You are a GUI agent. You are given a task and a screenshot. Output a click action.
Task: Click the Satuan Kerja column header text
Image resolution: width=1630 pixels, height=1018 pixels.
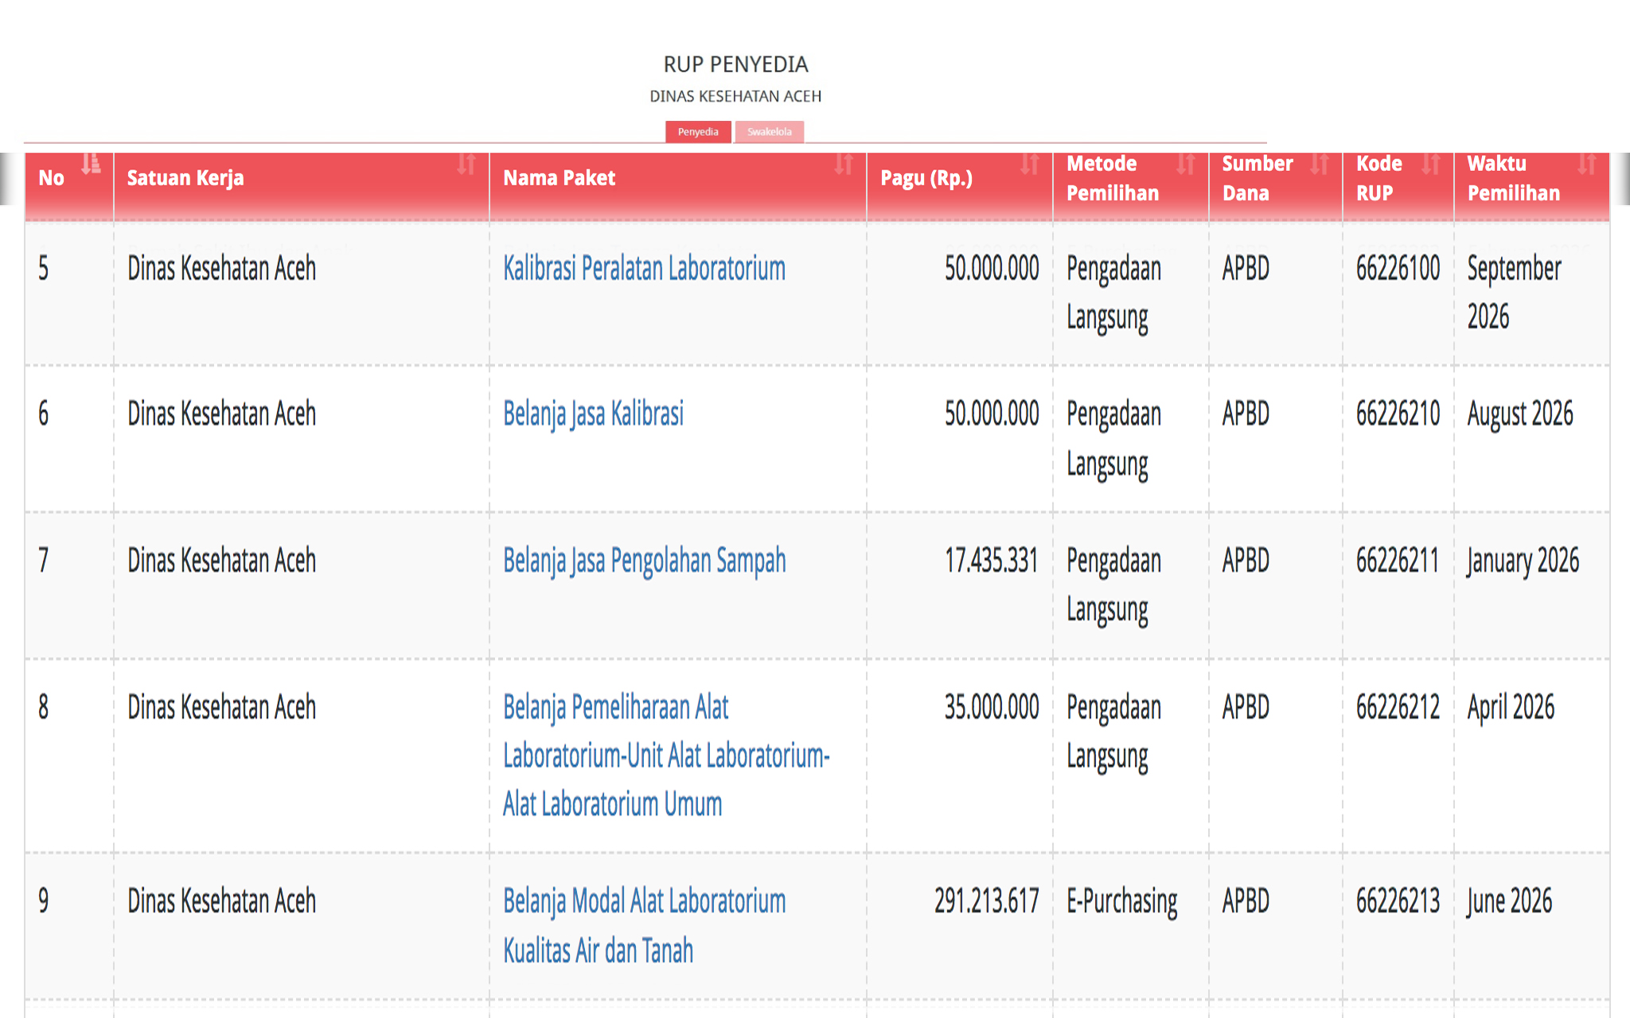[185, 178]
